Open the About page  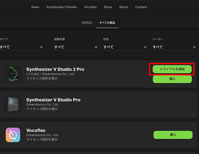click(123, 7)
